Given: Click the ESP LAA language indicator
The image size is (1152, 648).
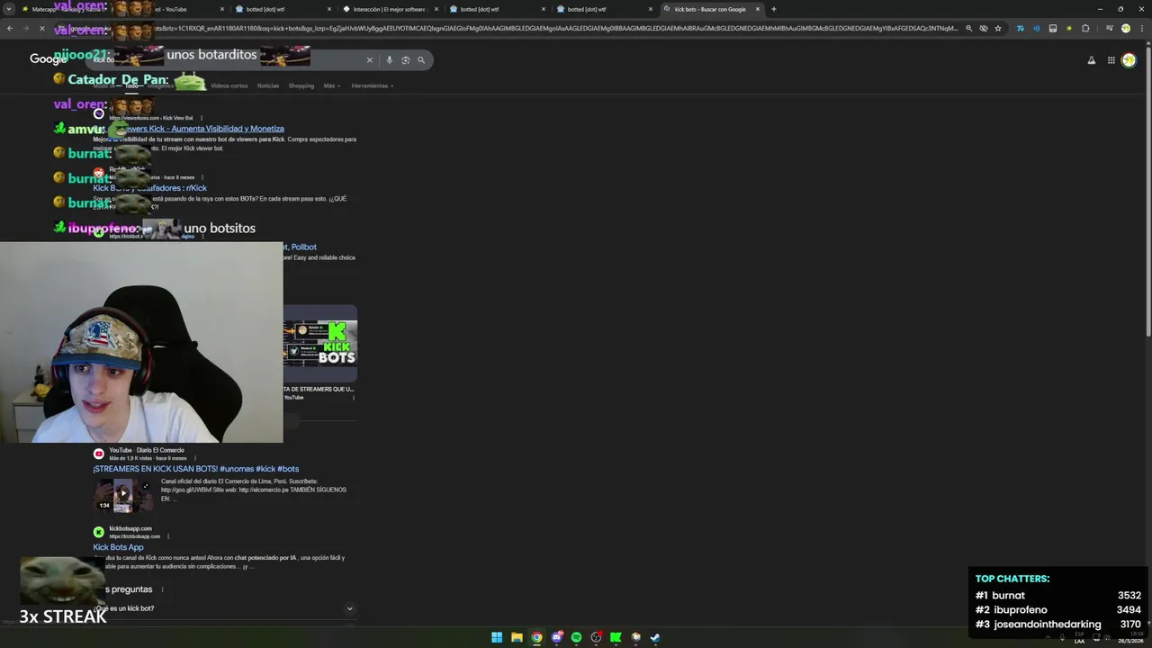Looking at the screenshot, I should click(x=1079, y=637).
